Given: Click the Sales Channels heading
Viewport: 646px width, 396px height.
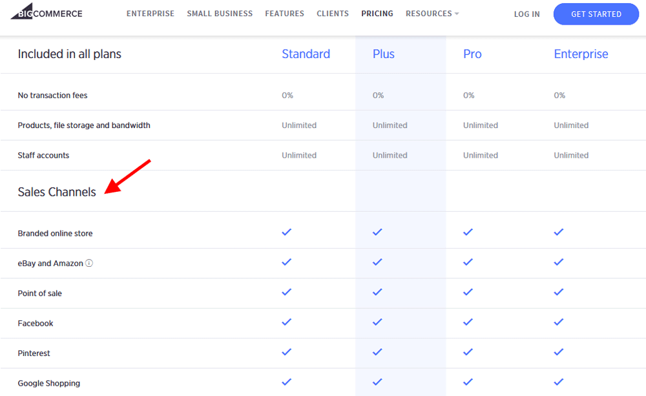Looking at the screenshot, I should click(57, 192).
